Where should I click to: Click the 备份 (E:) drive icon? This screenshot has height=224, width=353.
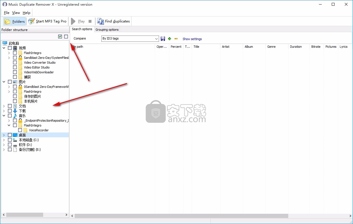coord(15,150)
